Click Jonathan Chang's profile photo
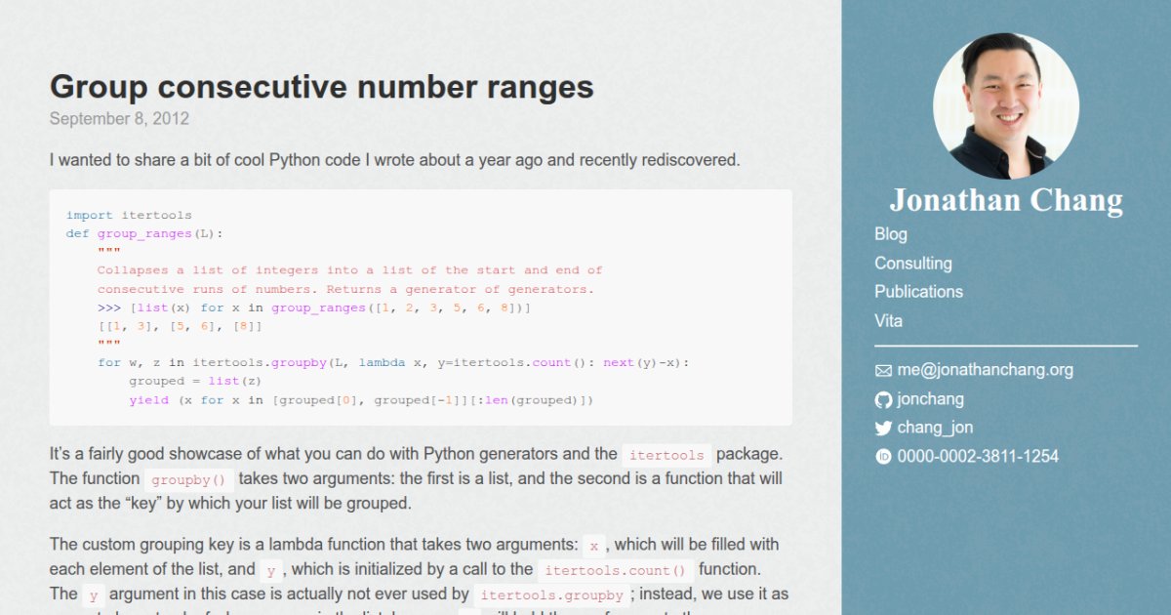1171x615 pixels. 1006,105
